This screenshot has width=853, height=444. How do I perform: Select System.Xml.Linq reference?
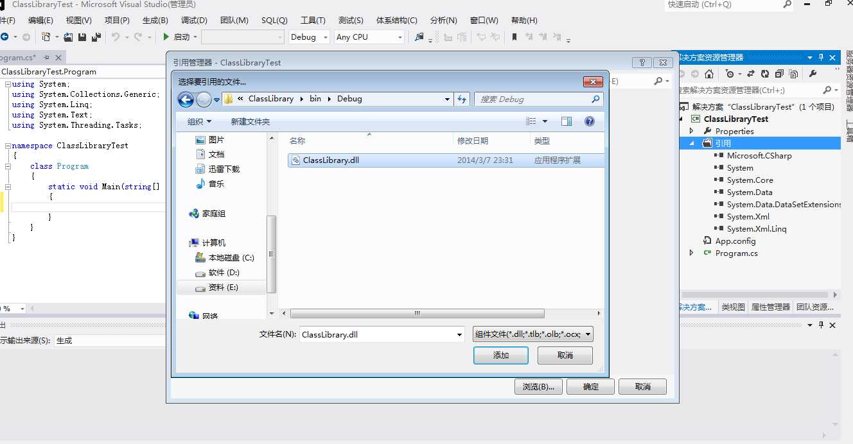[x=756, y=229]
